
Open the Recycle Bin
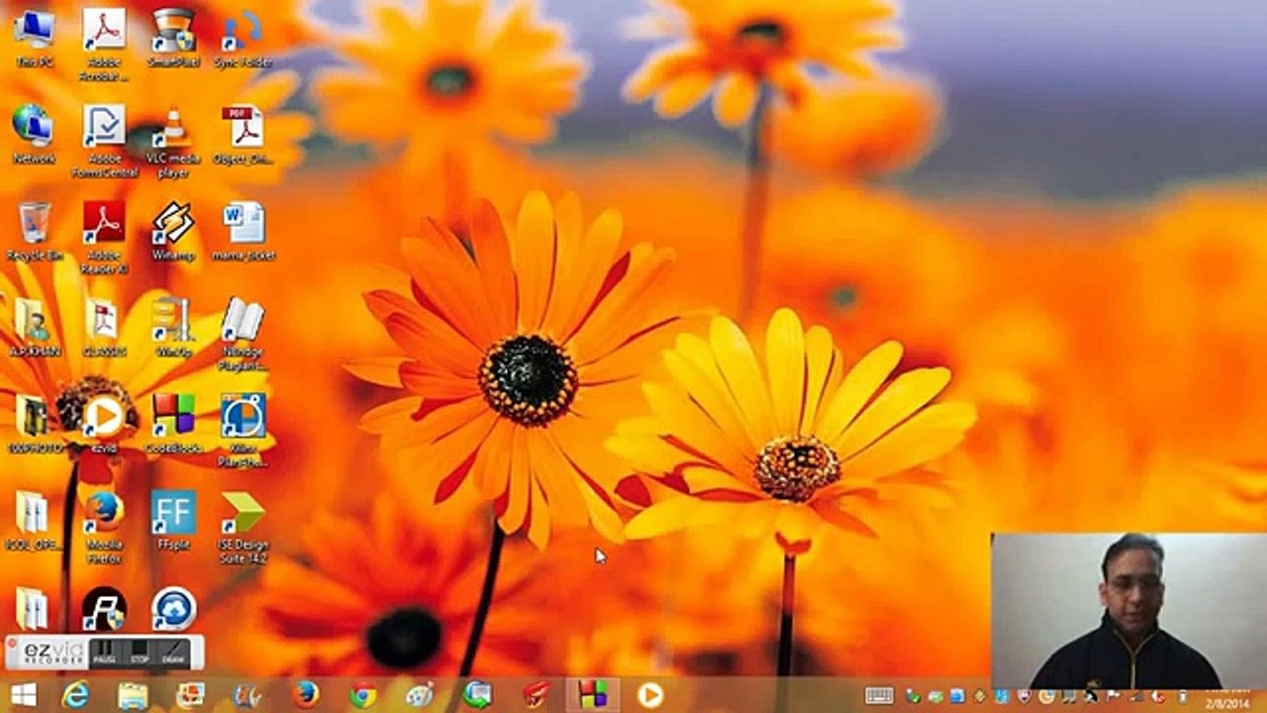point(34,231)
